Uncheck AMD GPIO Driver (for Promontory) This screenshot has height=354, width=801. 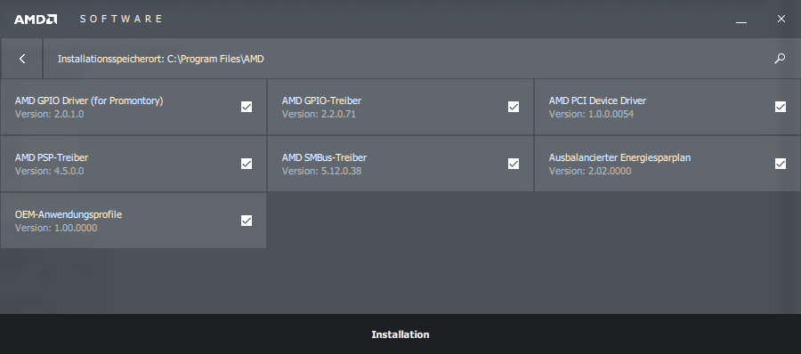pyautogui.click(x=247, y=107)
